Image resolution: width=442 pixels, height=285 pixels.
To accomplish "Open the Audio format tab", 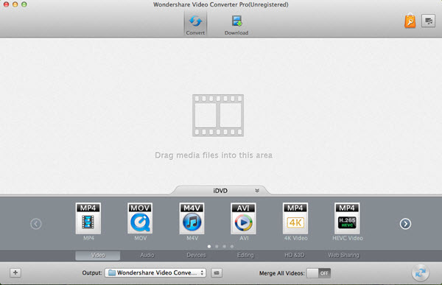I will 147,256.
